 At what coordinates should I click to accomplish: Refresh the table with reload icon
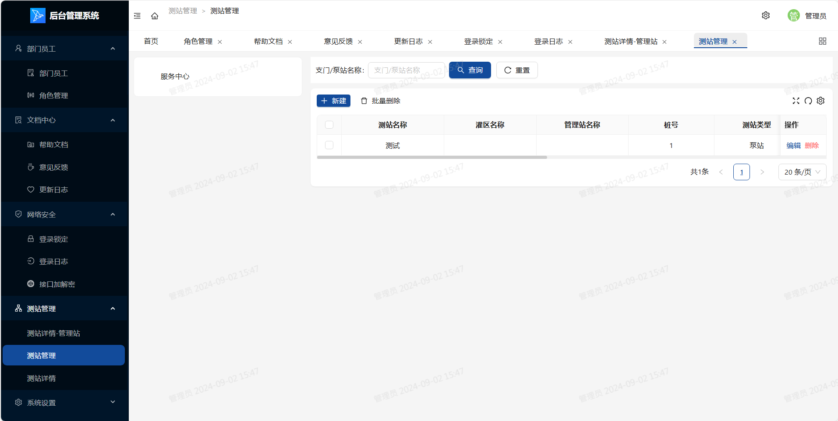point(808,101)
